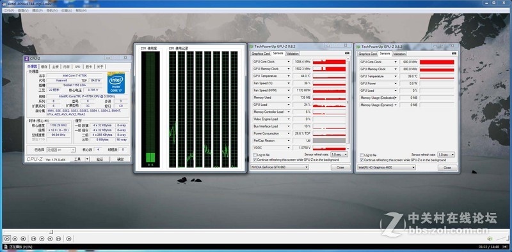The image size is (512, 252).
Task: Decrease playback speed with rewind icon
Action: [42, 239]
